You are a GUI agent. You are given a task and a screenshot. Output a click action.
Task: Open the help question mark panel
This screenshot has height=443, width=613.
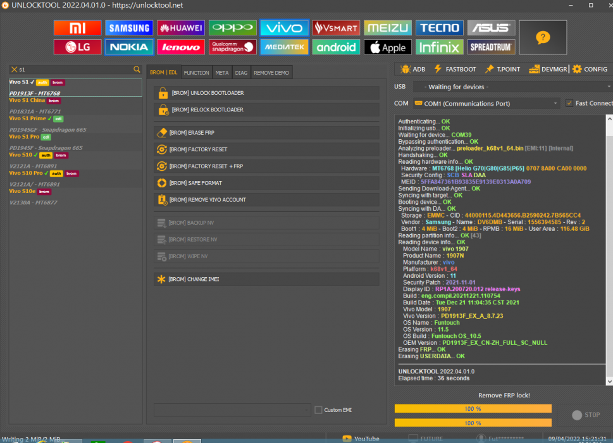[543, 37]
